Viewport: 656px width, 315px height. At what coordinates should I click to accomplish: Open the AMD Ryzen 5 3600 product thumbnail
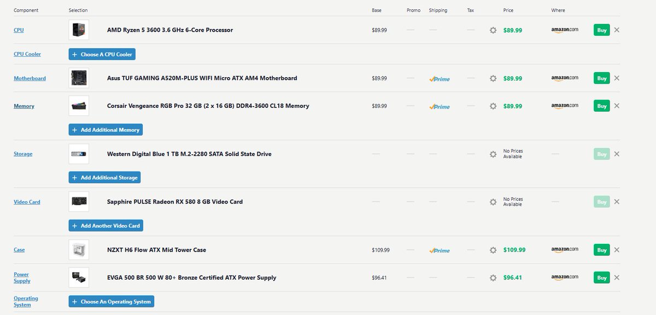click(79, 30)
